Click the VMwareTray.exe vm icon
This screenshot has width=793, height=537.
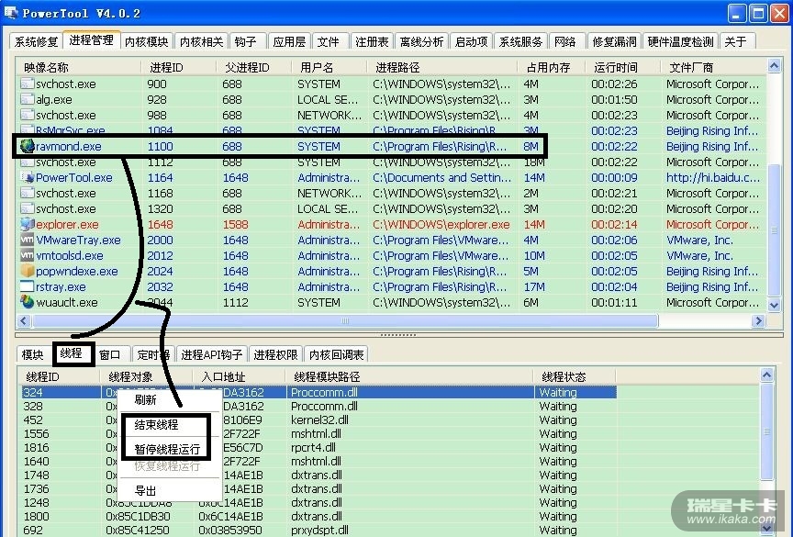click(x=28, y=240)
